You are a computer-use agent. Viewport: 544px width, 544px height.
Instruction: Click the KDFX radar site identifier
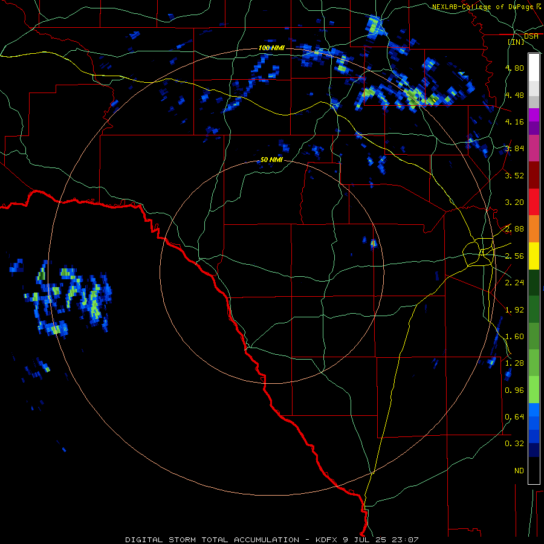coord(326,540)
